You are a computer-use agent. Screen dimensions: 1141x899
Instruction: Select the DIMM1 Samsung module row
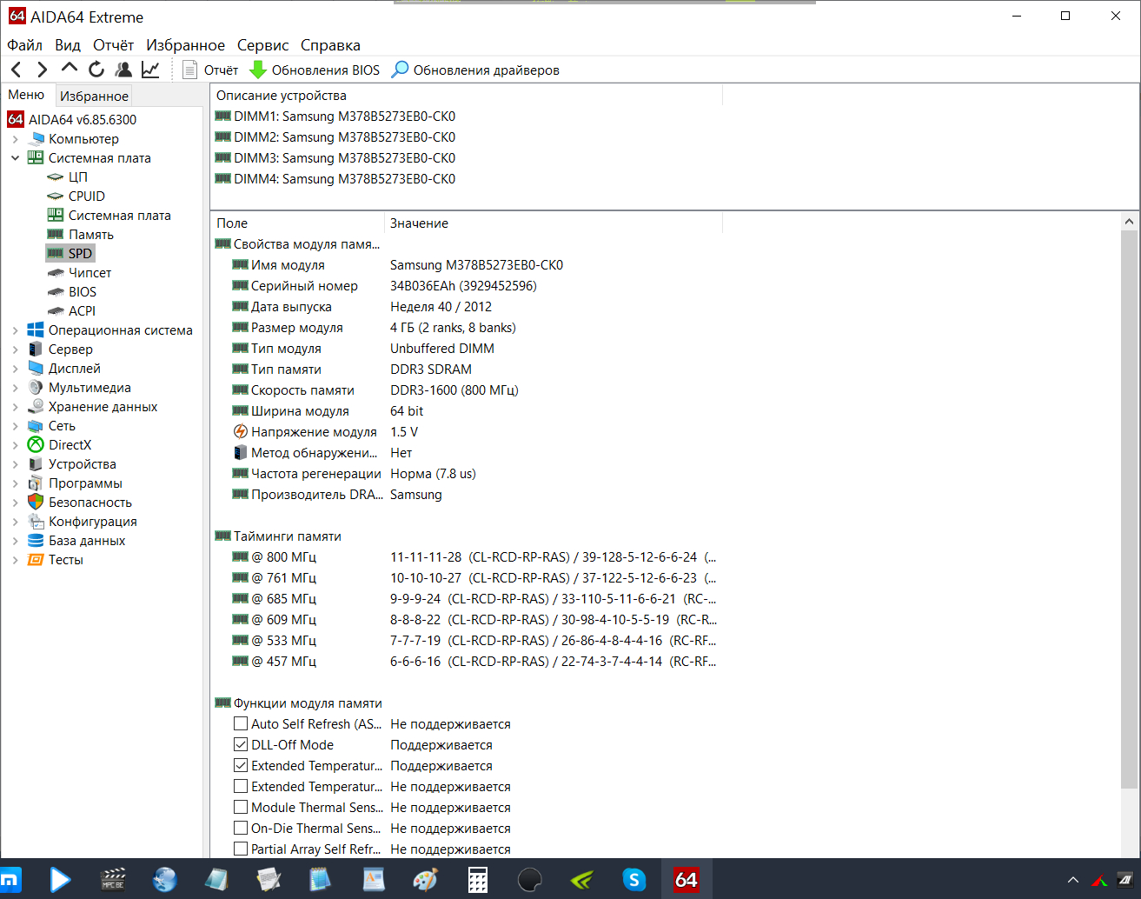[335, 117]
